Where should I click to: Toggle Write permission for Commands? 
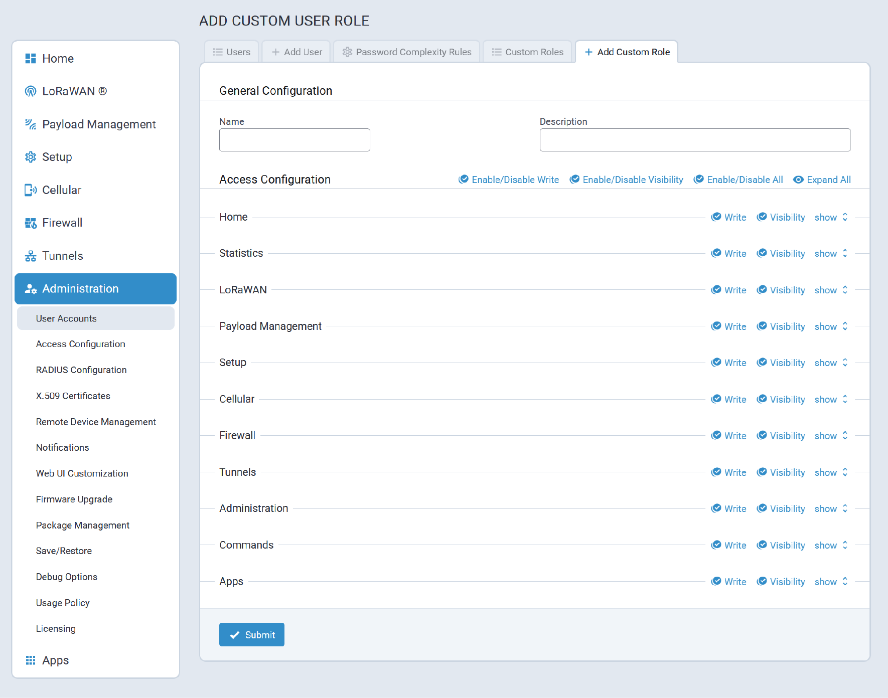click(x=729, y=545)
